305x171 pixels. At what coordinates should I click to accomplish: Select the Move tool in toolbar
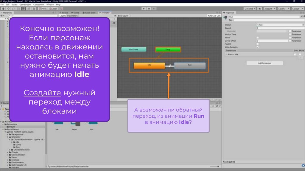point(8,9)
